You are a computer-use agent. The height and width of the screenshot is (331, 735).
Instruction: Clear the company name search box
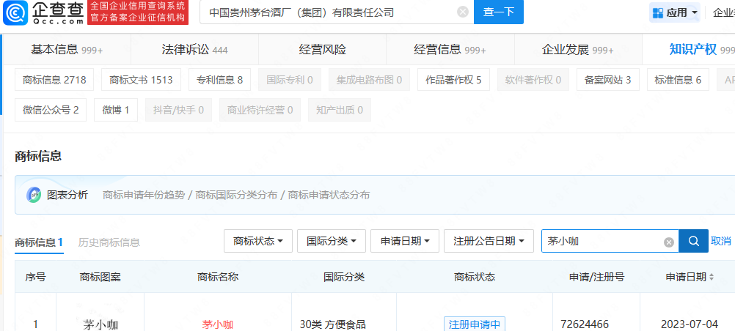coord(463,12)
